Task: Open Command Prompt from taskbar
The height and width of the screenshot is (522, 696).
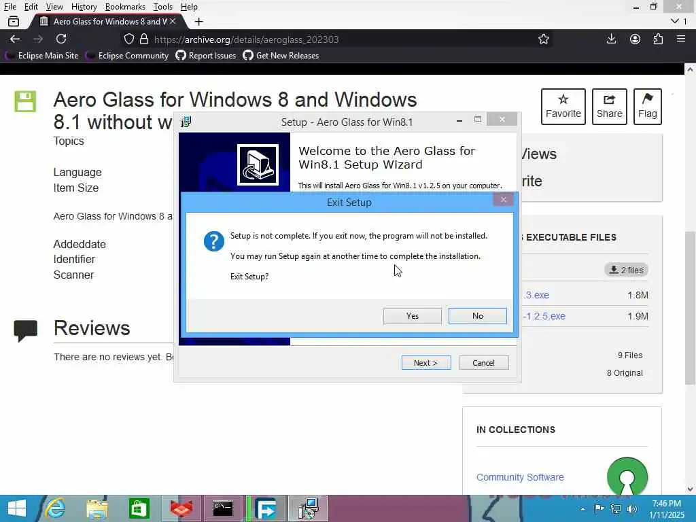Action: coord(223,508)
